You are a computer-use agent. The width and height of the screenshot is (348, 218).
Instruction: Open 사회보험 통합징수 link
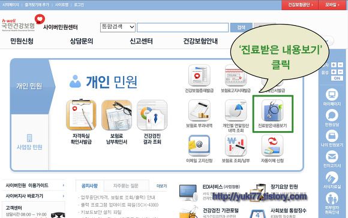[x=288, y=210]
